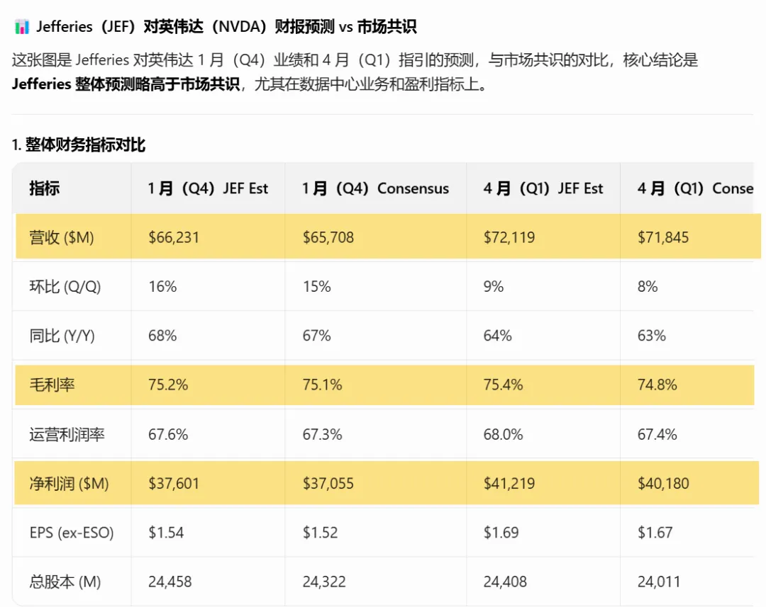Click the '指标' column header
Viewport: 766px width, 607px height.
pos(45,188)
